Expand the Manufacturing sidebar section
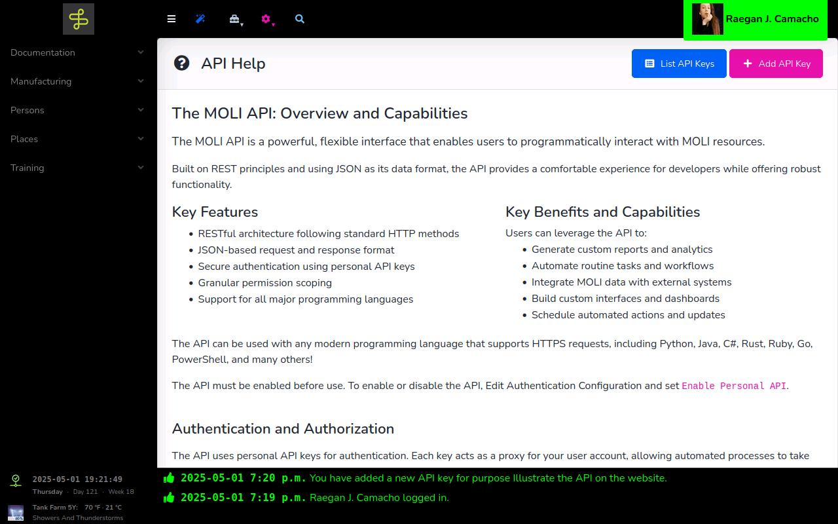Screen dimensions: 838x524 pyautogui.click(x=77, y=81)
